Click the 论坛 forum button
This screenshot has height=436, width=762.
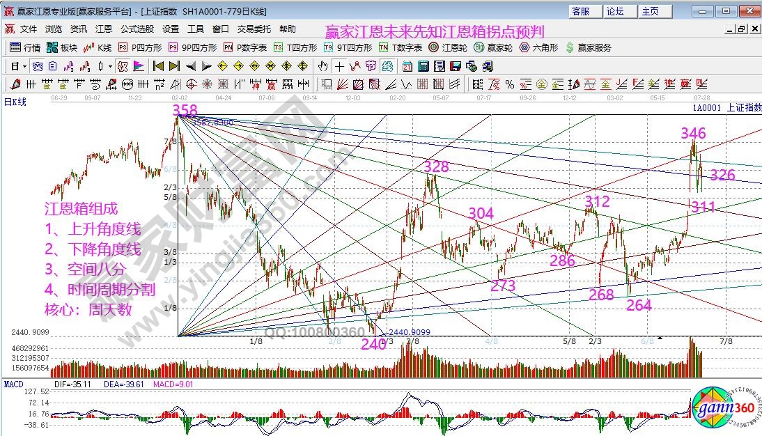(620, 11)
